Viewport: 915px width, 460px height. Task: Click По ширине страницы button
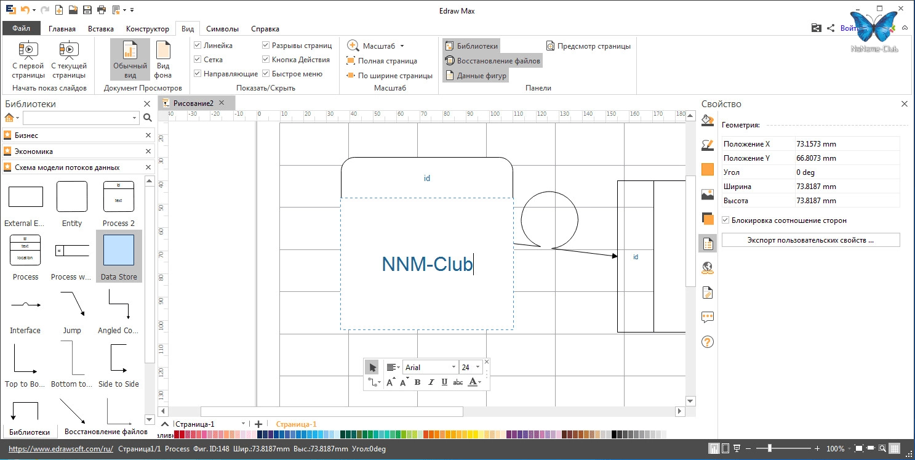[390, 76]
